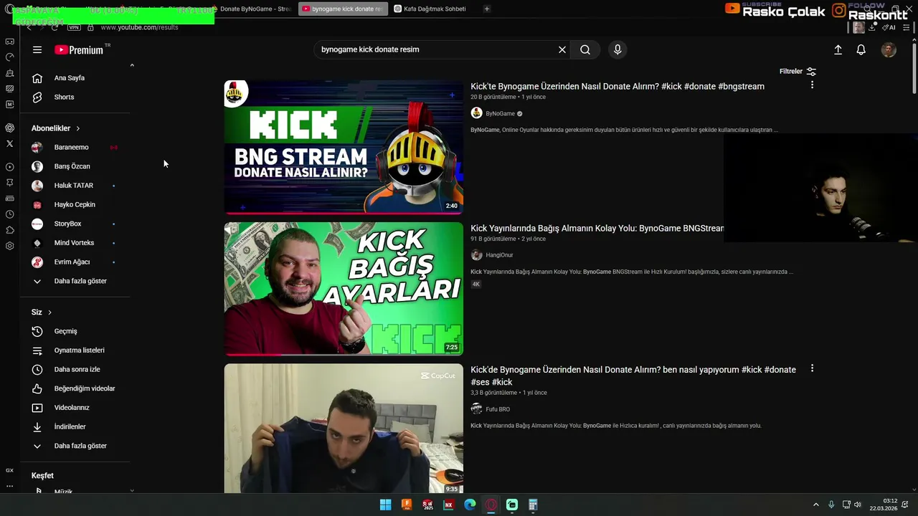Show hidden tray icons chevron
918x516 pixels.
coord(815,505)
